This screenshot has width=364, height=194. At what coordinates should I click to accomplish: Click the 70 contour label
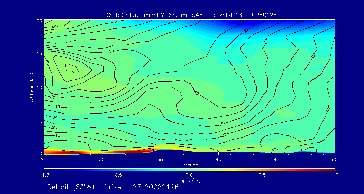click(72, 71)
